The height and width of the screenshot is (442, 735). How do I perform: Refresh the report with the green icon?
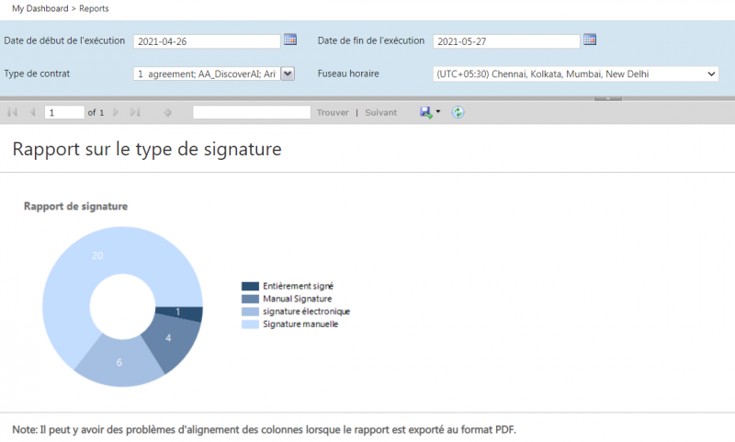tap(458, 112)
